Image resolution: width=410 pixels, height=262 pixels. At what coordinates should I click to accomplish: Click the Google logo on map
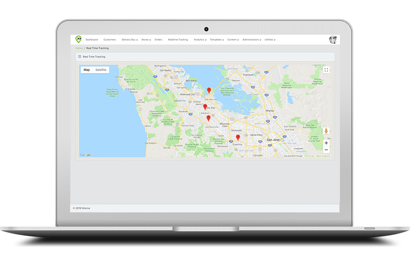click(85, 155)
